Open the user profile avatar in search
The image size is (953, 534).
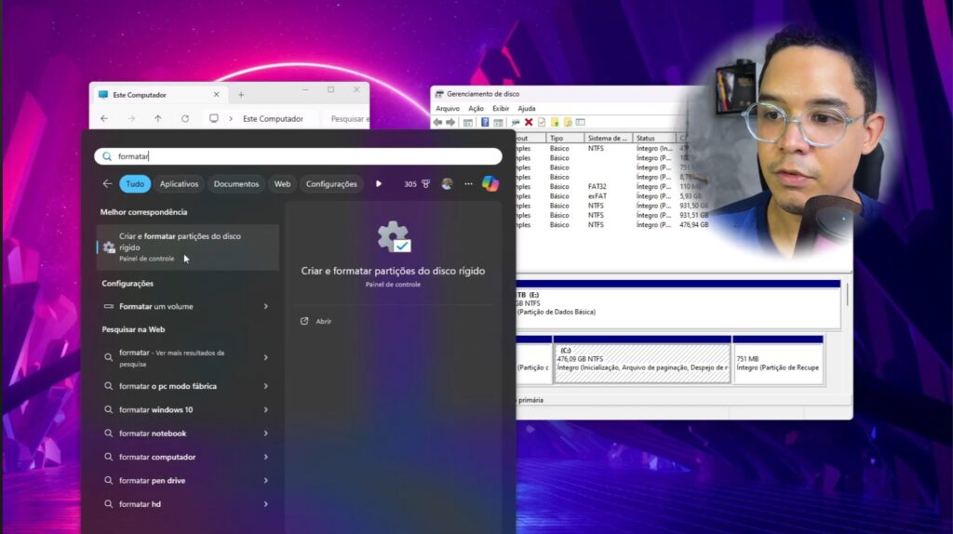point(448,184)
